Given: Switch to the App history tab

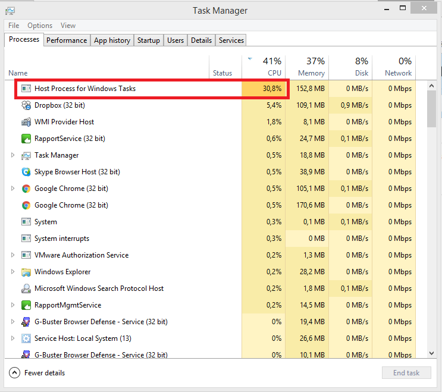Looking at the screenshot, I should (x=112, y=40).
